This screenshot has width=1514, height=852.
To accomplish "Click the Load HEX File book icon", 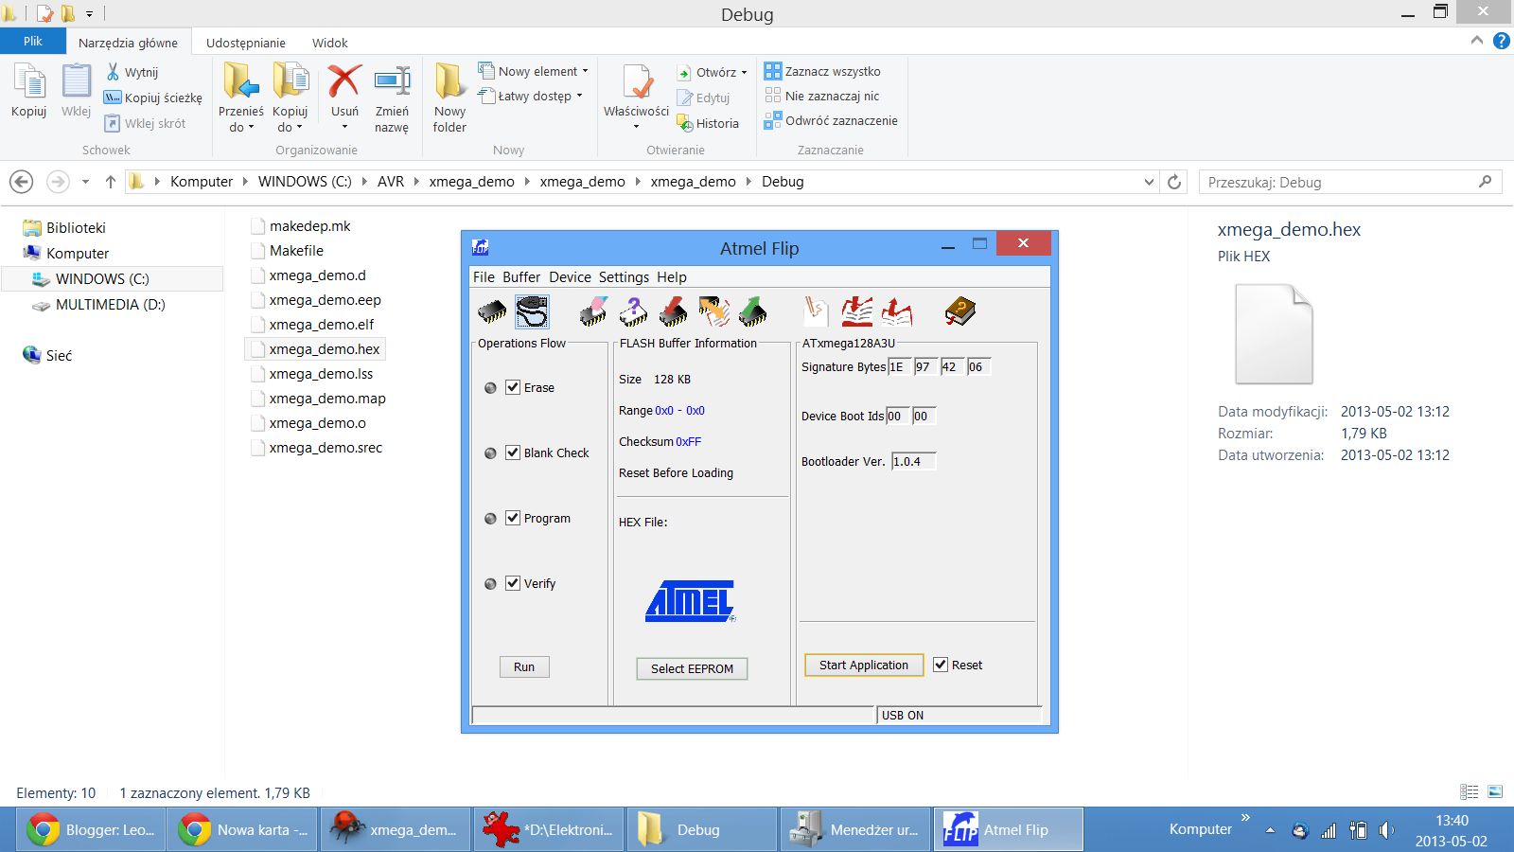I will tap(856, 311).
